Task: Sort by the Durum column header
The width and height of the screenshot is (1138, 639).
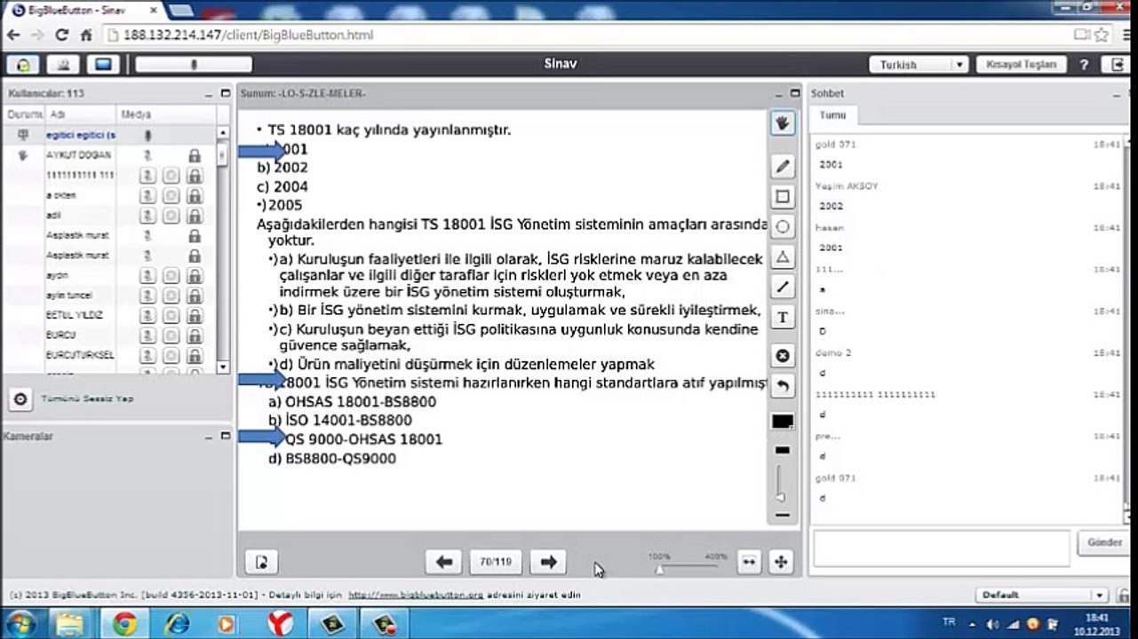Action: click(24, 114)
